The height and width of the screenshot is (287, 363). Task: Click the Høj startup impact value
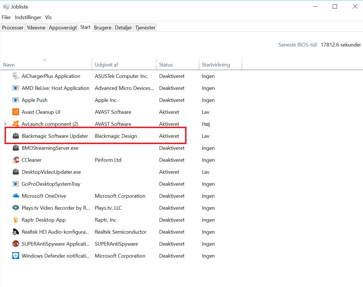pyautogui.click(x=206, y=124)
